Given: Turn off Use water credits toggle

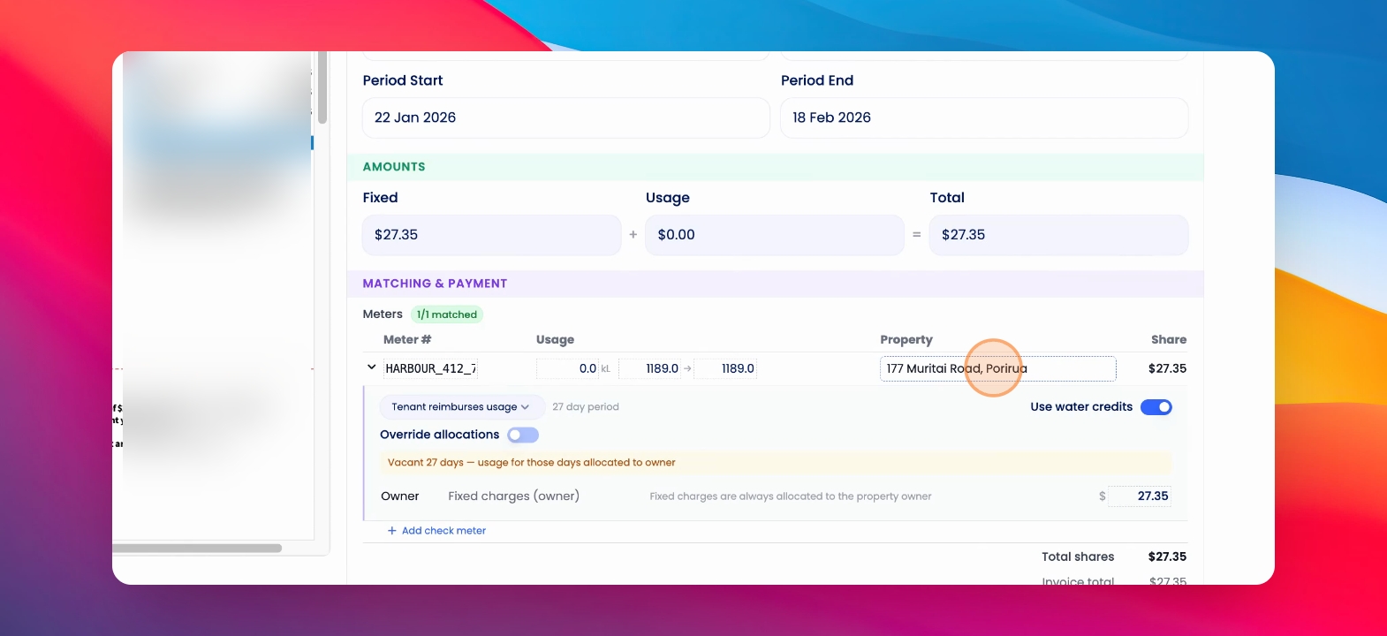Looking at the screenshot, I should [1156, 407].
